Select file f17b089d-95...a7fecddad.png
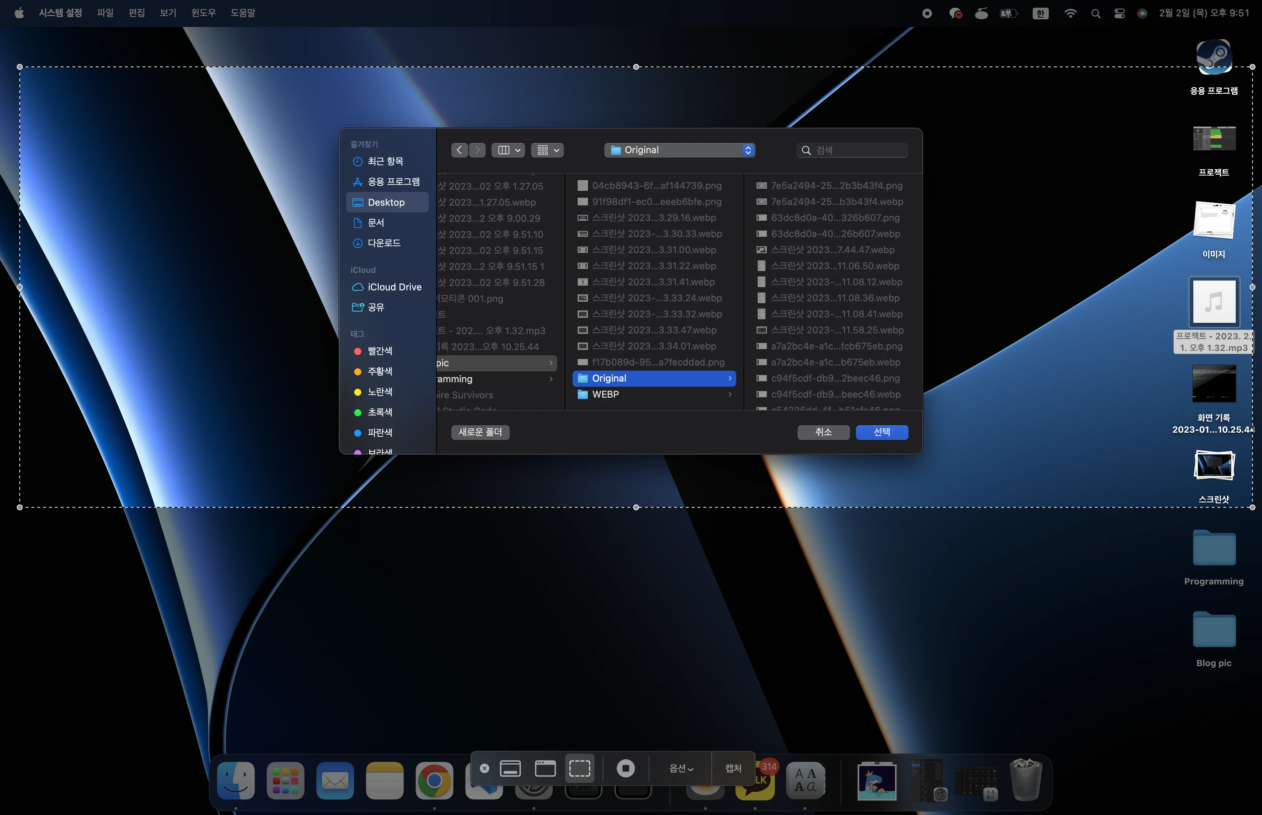 point(654,362)
